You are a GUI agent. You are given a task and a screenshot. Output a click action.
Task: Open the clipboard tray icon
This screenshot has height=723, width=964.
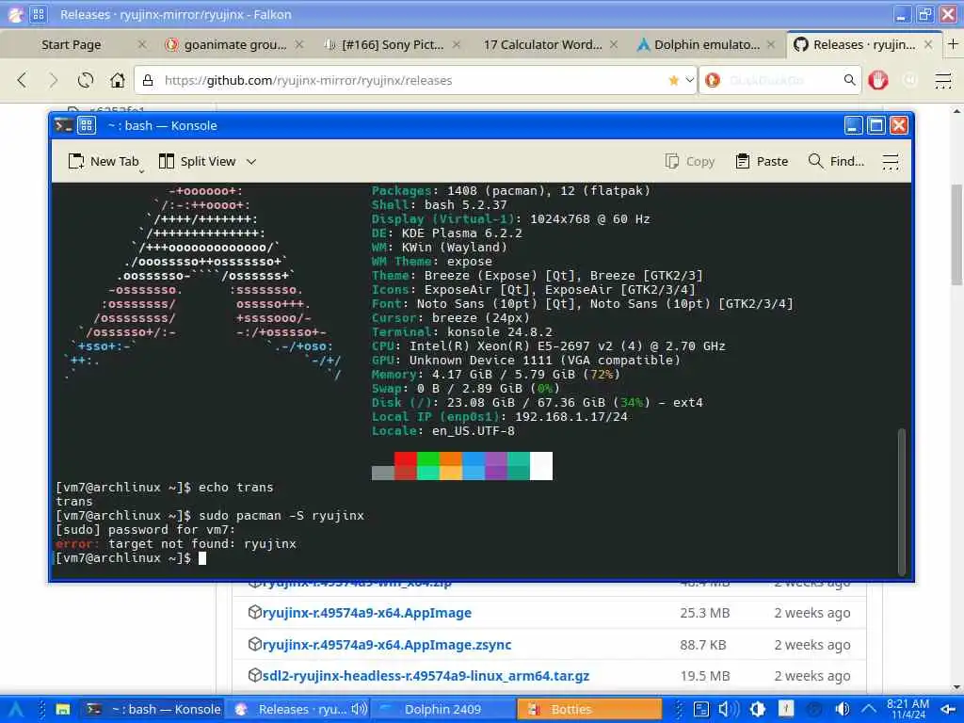(x=700, y=709)
